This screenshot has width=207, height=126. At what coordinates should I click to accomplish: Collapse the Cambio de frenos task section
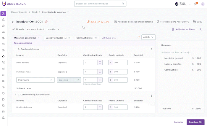tap(15, 49)
